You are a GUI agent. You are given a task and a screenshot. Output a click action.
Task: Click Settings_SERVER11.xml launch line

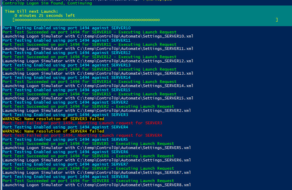(x=98, y=49)
